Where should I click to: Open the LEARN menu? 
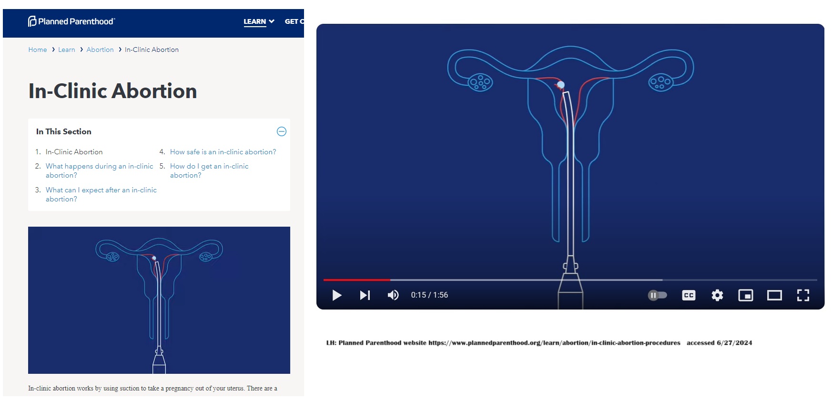(255, 21)
